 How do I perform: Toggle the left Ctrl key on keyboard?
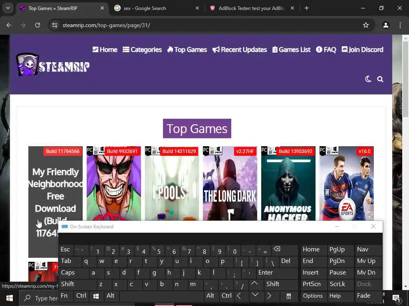[x=81, y=296]
